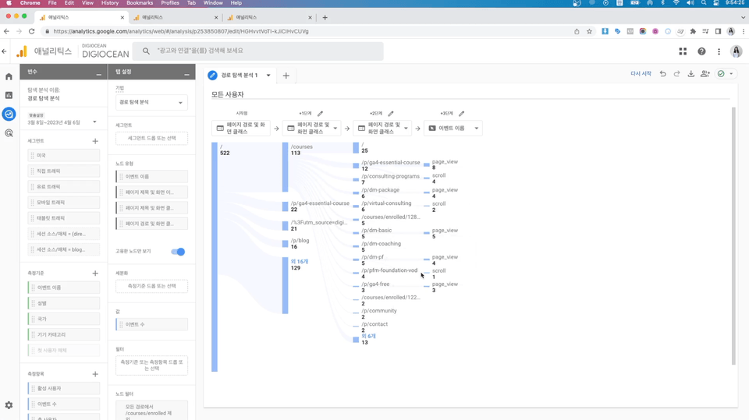Image resolution: width=749 pixels, height=420 pixels.
Task: Open the Chrome Edit menu
Action: pyautogui.click(x=69, y=3)
